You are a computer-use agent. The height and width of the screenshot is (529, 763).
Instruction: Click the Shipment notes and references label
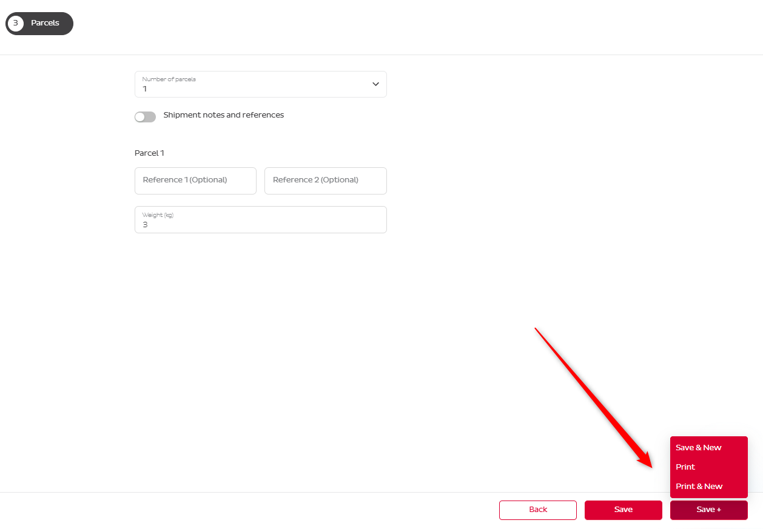tap(223, 115)
